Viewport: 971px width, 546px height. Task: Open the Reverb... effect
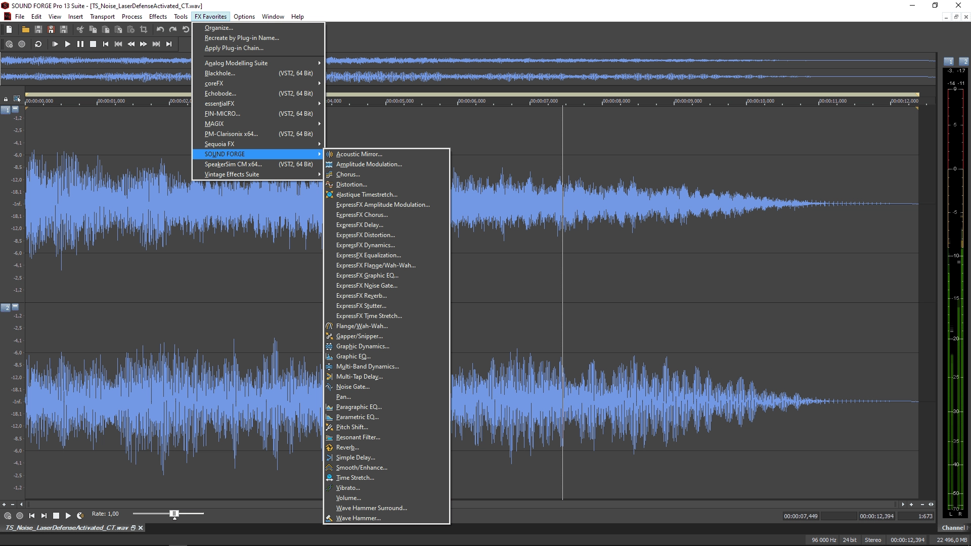coord(386,447)
